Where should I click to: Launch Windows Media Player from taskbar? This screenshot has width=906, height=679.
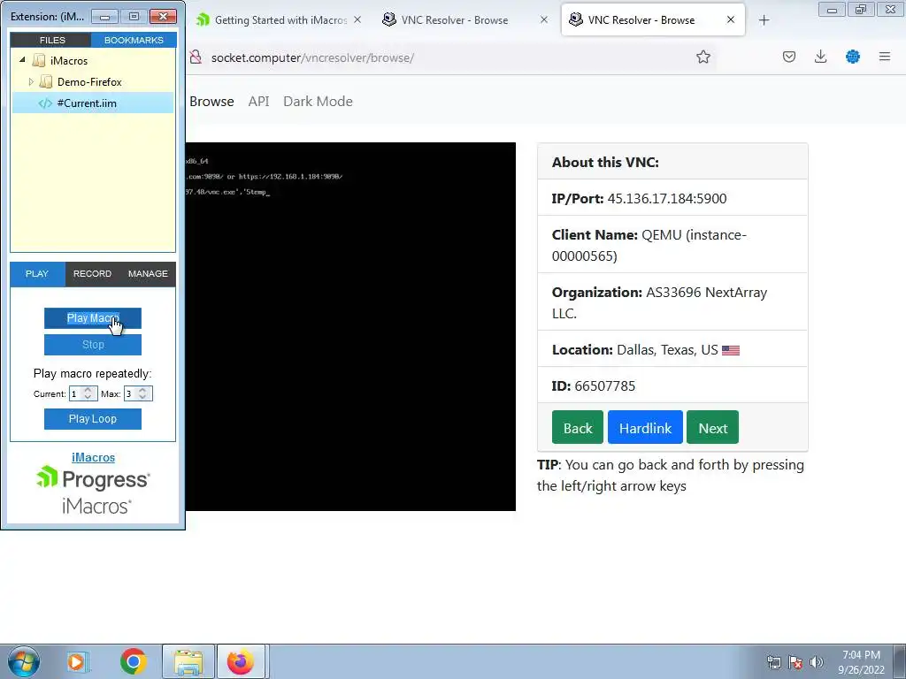coord(76,661)
